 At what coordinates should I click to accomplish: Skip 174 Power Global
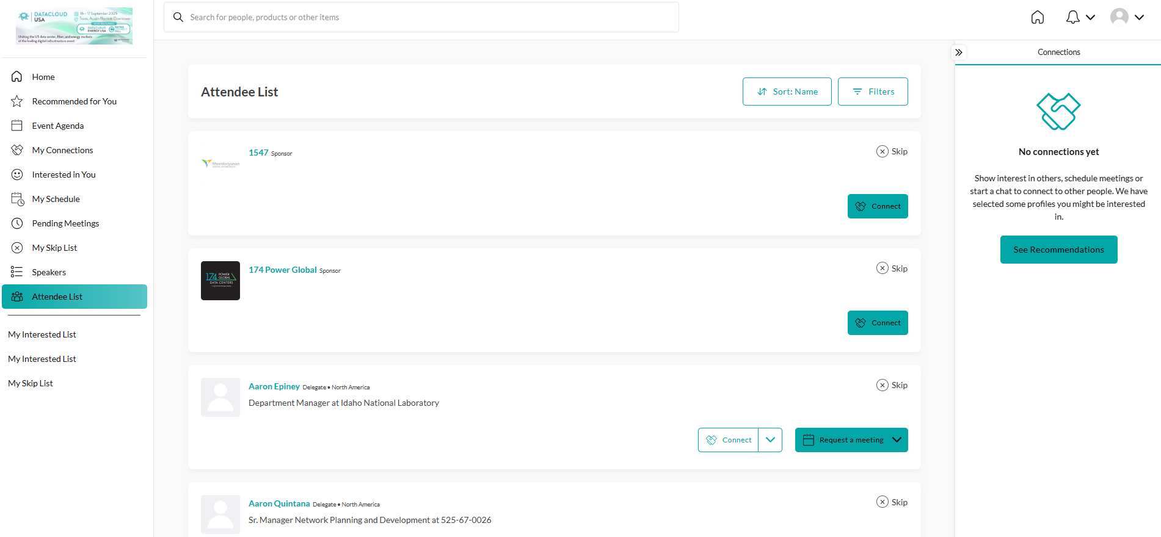point(892,268)
